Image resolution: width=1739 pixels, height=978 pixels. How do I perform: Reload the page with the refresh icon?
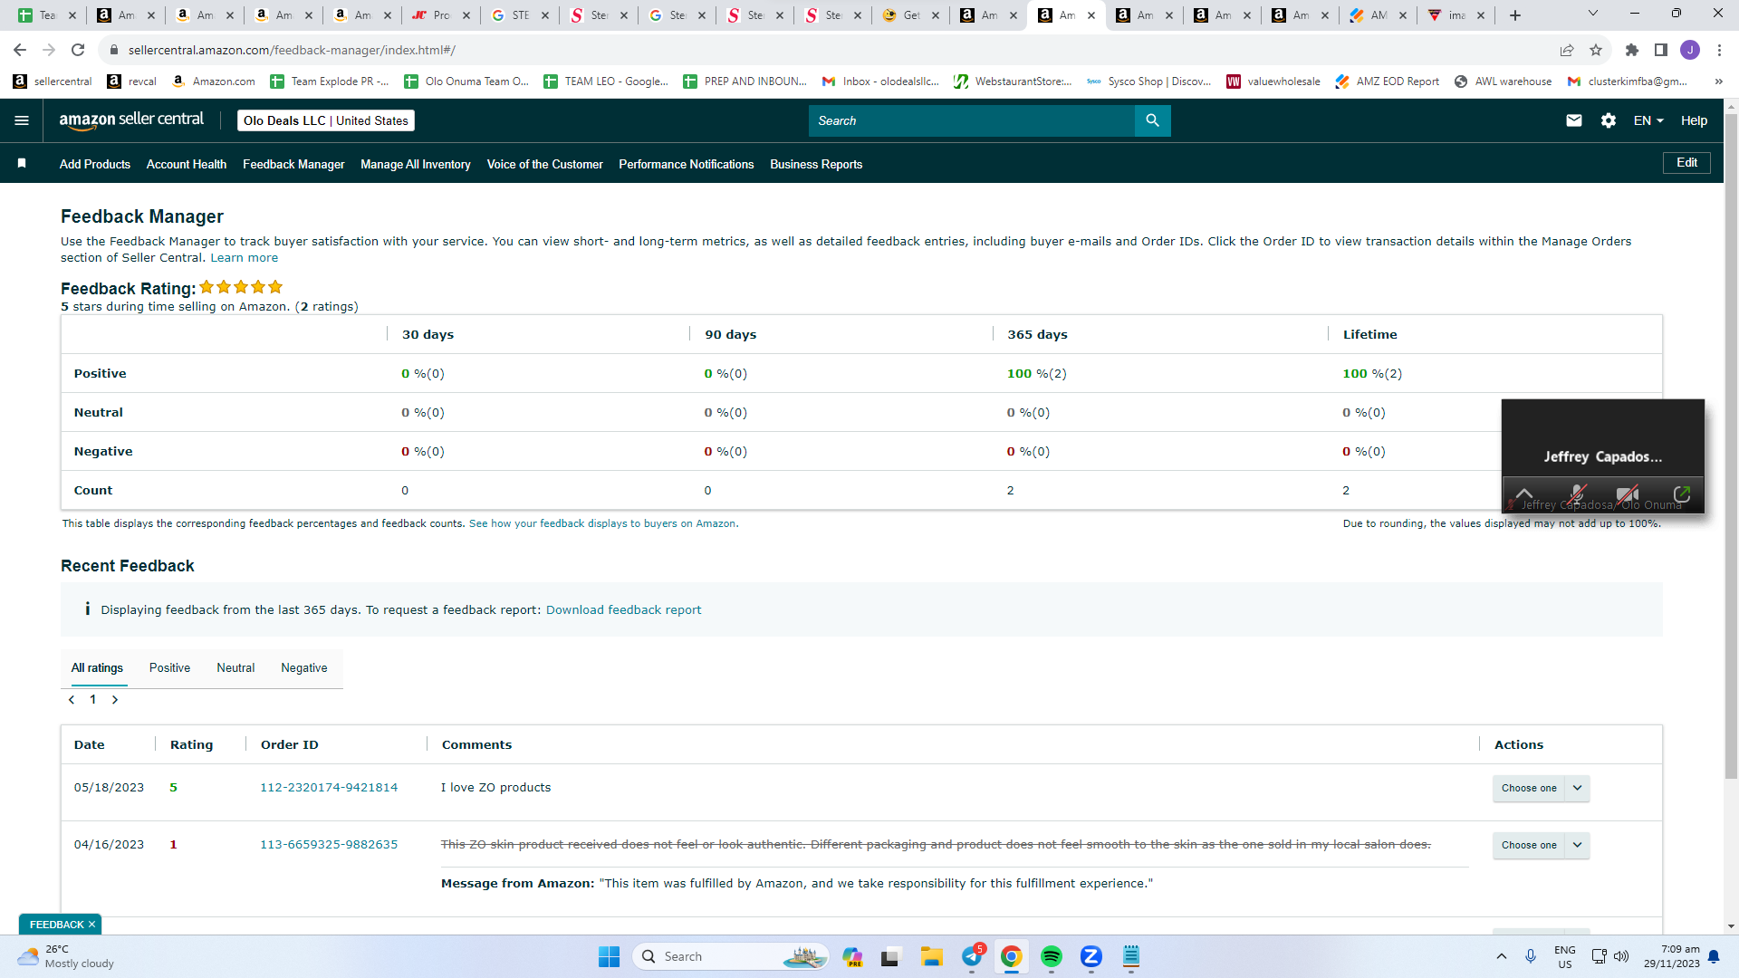(x=78, y=50)
